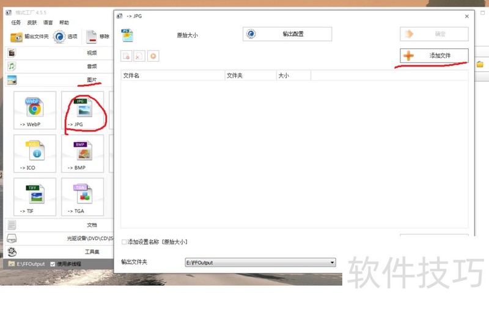Open the E:\FFOutput path in status bar
The height and width of the screenshot is (309, 489).
(27, 264)
